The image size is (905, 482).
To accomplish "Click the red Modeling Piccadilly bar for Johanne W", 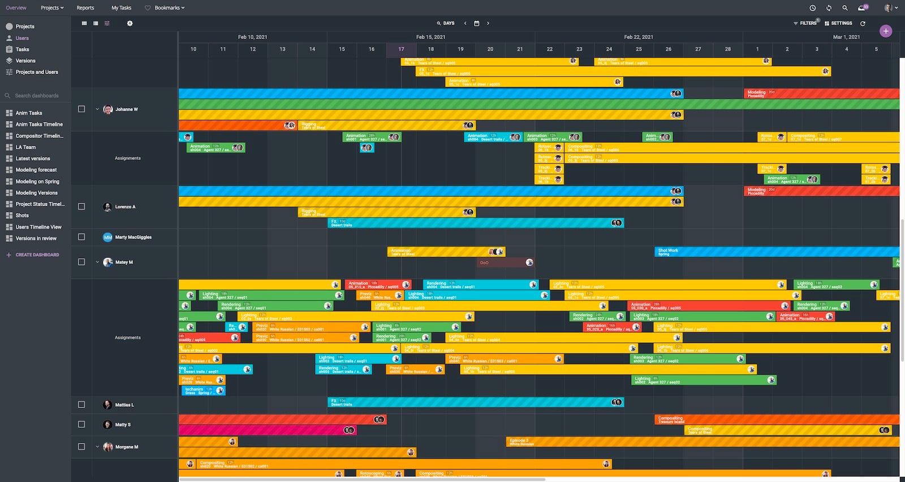I will 821,93.
